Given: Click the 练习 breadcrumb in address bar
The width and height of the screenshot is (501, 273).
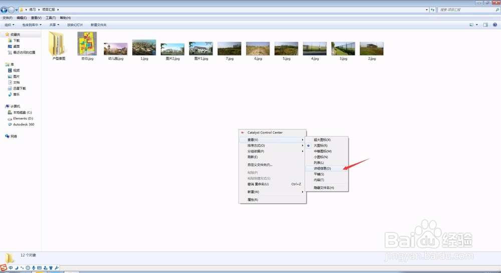Looking at the screenshot, I should click(x=33, y=9).
